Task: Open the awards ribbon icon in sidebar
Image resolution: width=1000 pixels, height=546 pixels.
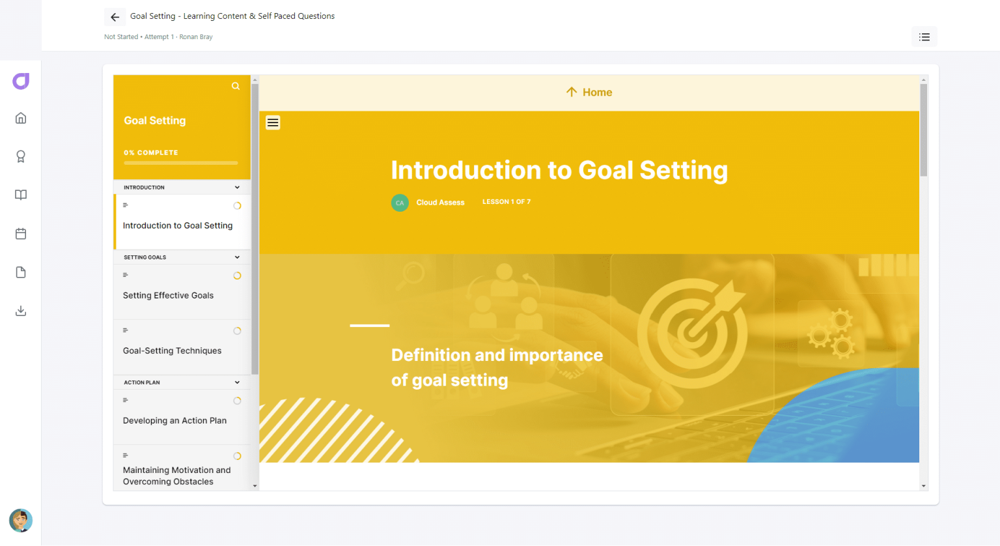Action: click(x=21, y=156)
